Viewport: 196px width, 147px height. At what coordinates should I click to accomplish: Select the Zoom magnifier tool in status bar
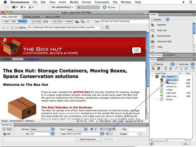[x=85, y=121]
